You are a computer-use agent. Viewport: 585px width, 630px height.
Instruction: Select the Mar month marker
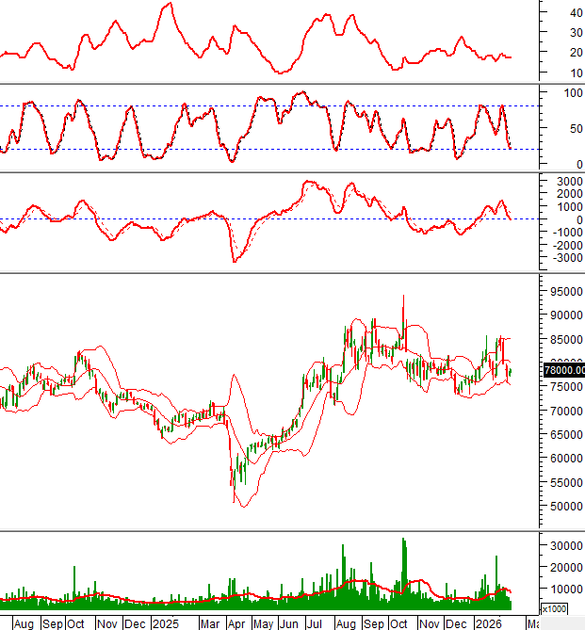click(210, 623)
